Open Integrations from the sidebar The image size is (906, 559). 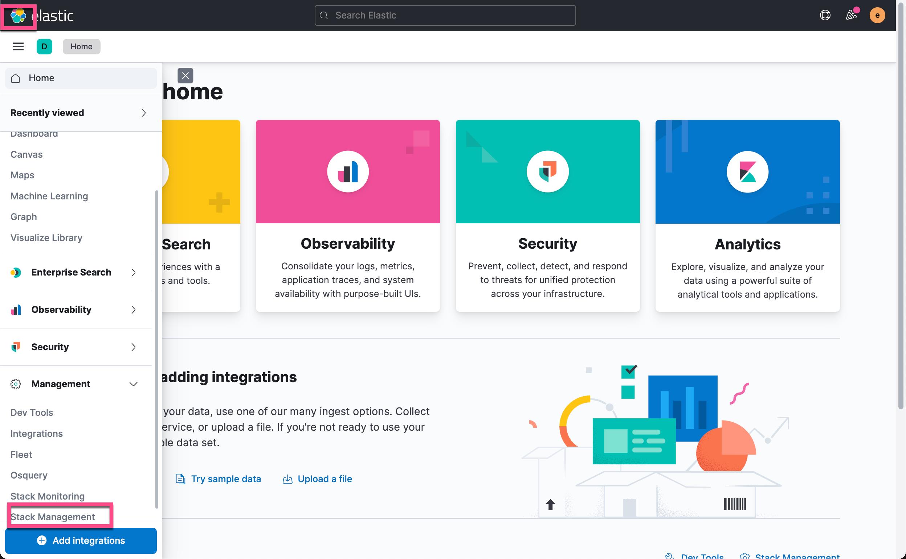[37, 434]
